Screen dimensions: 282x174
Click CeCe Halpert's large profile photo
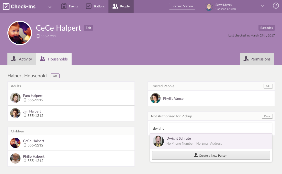point(20,33)
